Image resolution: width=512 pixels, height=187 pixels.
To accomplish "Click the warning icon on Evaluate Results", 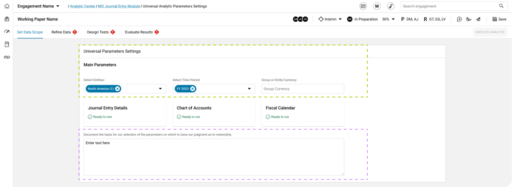I will coord(157,32).
